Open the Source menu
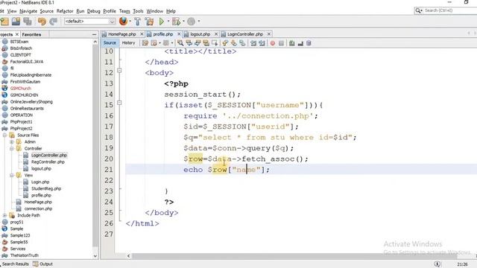Screen dimensions: 477x268 point(46,11)
